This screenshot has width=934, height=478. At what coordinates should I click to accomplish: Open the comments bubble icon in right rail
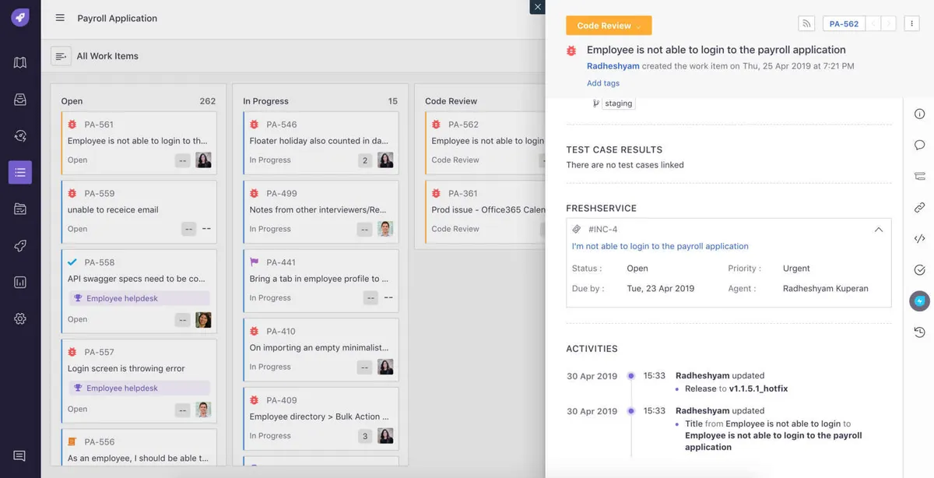(x=919, y=145)
